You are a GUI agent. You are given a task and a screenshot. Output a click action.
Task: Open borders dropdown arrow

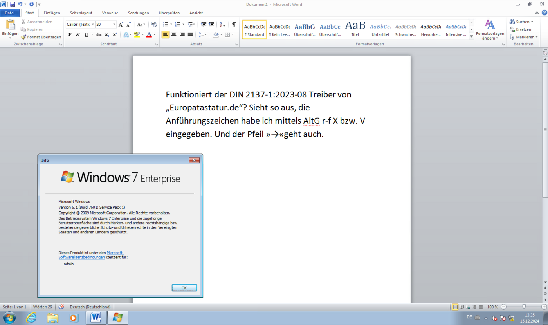coord(233,34)
